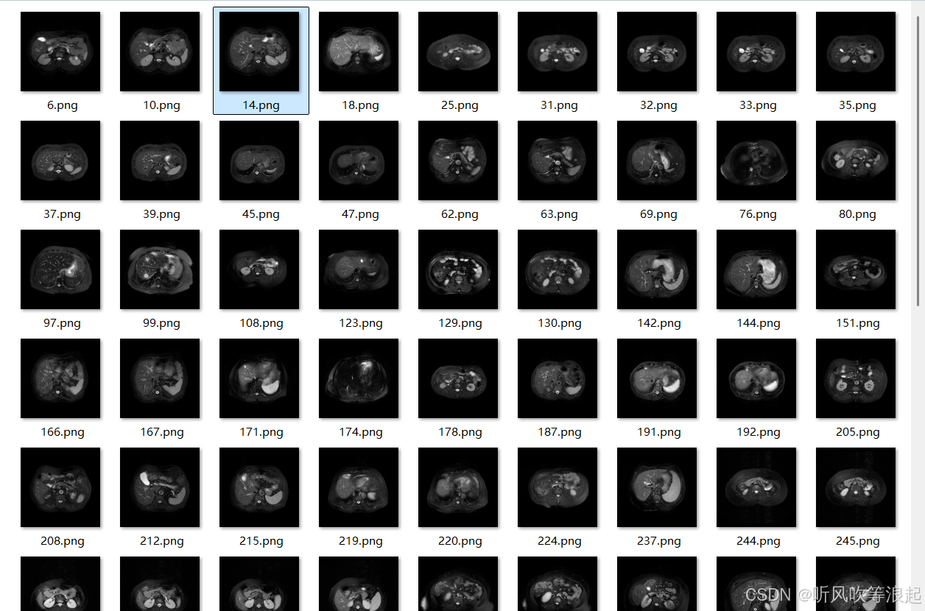
Task: Select the 99.png thumbnail image
Action: 160,269
